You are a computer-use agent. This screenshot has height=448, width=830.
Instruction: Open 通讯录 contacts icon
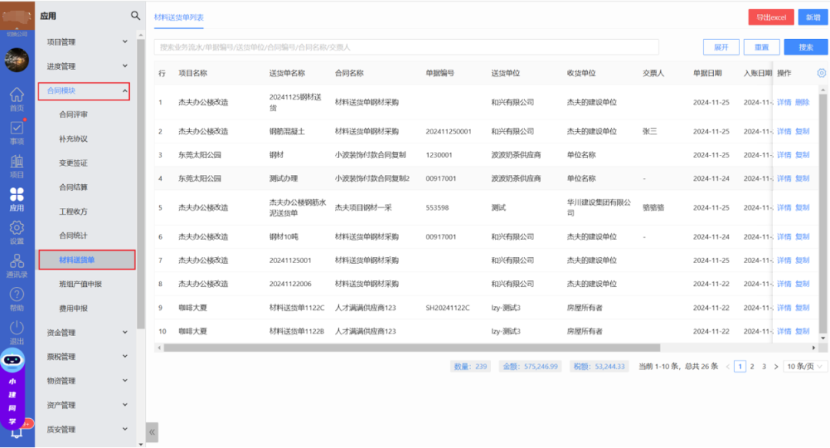[x=16, y=262]
